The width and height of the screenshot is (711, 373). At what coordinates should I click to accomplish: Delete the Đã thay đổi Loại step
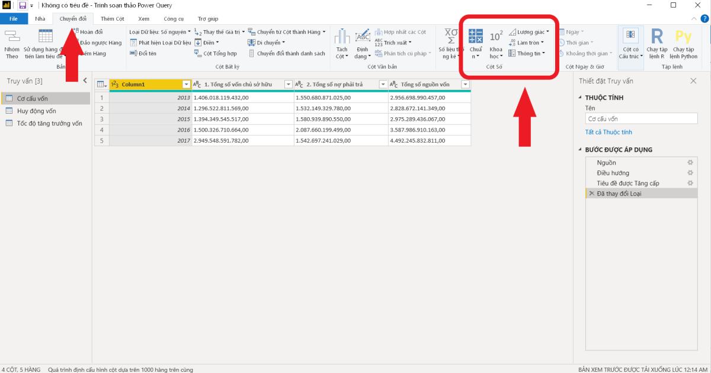pyautogui.click(x=591, y=194)
